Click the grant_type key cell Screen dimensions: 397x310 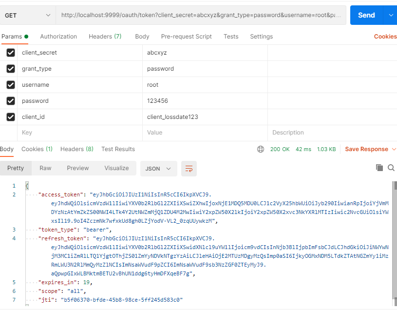point(80,69)
